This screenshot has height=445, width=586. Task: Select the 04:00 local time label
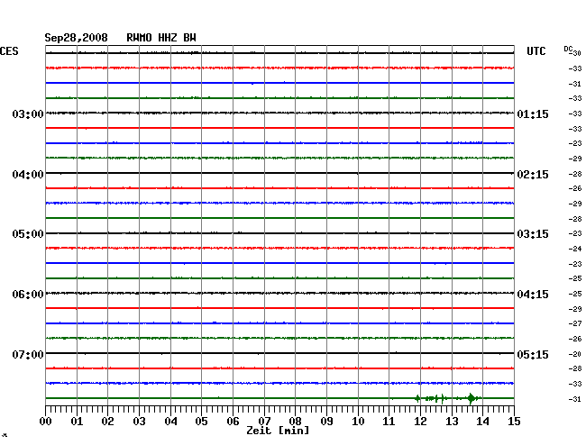click(x=28, y=175)
